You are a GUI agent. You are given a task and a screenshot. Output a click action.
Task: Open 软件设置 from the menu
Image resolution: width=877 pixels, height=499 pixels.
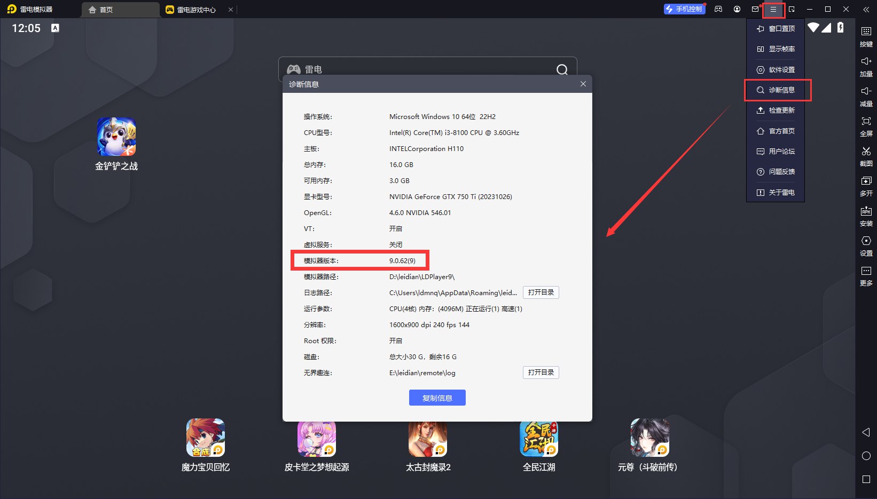[776, 70]
